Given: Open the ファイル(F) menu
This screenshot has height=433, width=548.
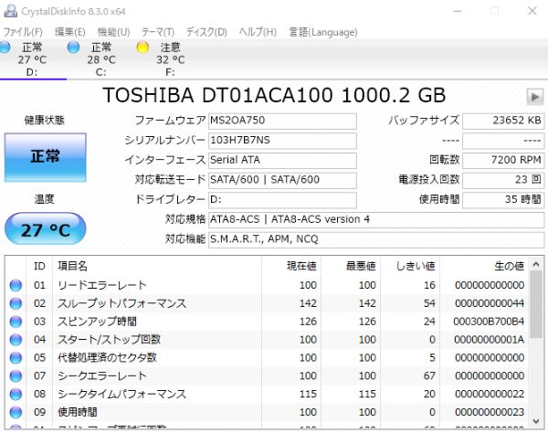Looking at the screenshot, I should point(23,32).
